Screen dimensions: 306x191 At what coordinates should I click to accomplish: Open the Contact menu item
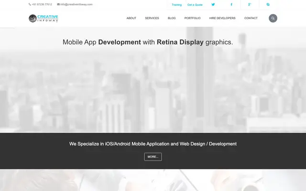tap(251, 18)
